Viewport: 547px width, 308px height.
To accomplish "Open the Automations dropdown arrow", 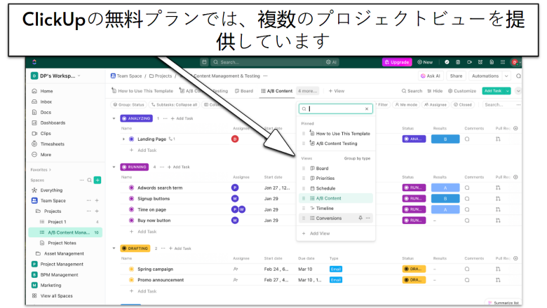I will [506, 76].
